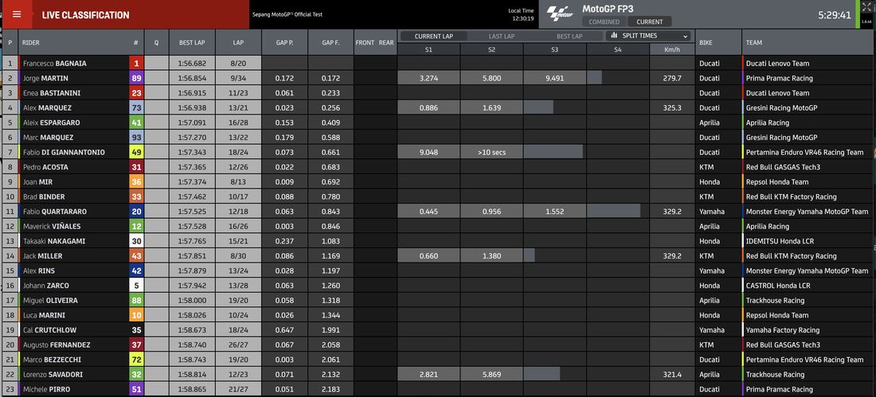The width and height of the screenshot is (876, 397).
Task: Click Savadori's S2 time 5.869
Action: point(491,374)
